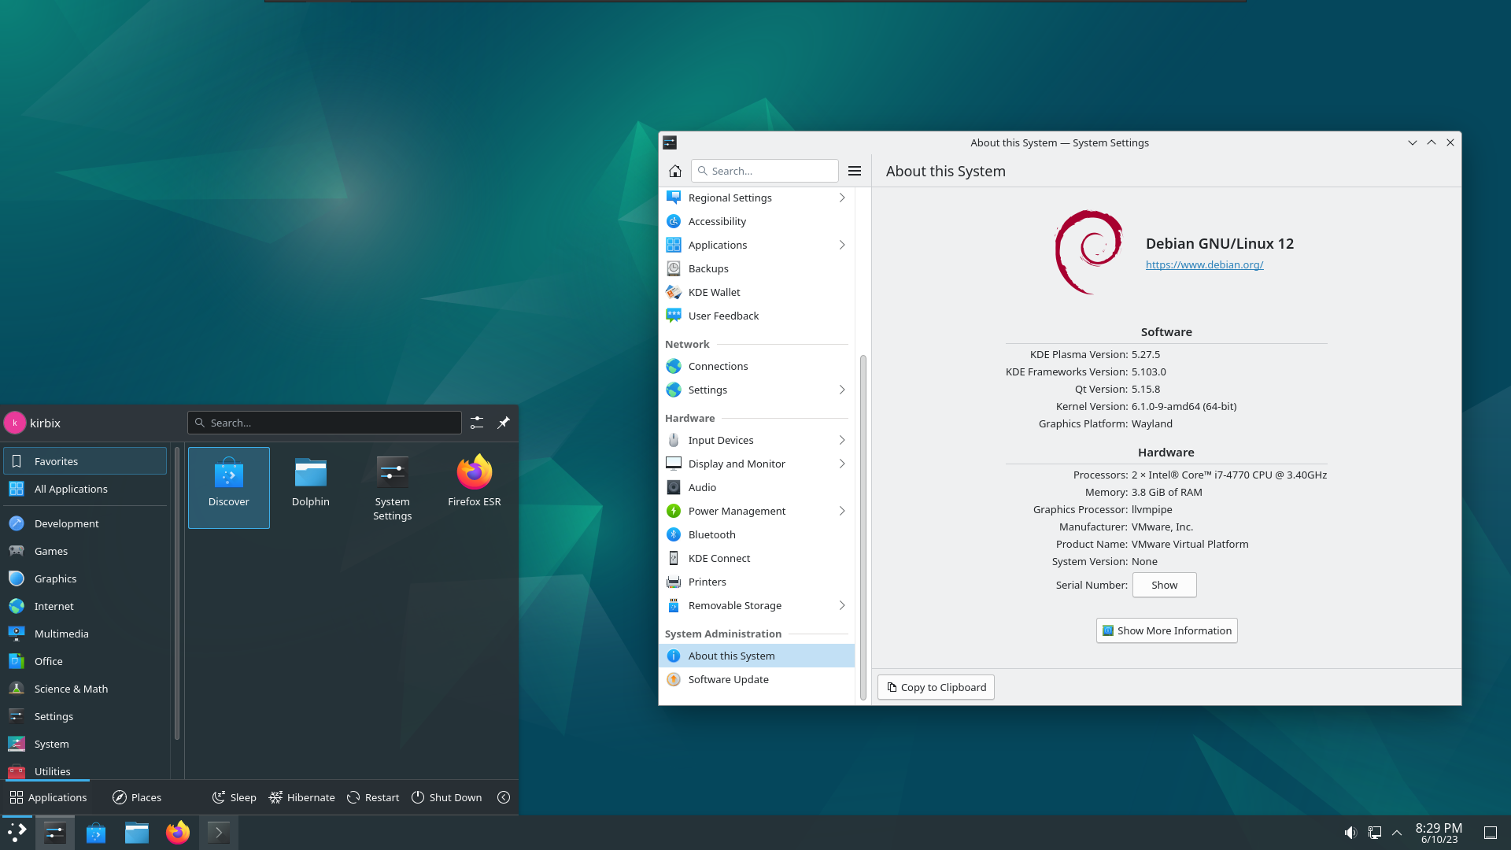Expand the Applications settings submenu
The height and width of the screenshot is (850, 1511).
pyautogui.click(x=841, y=245)
